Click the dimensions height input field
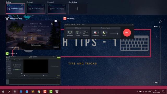167x94 pixels. 85,33
